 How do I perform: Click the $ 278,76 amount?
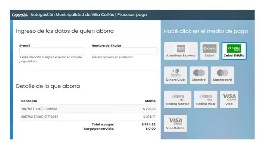(x=149, y=109)
